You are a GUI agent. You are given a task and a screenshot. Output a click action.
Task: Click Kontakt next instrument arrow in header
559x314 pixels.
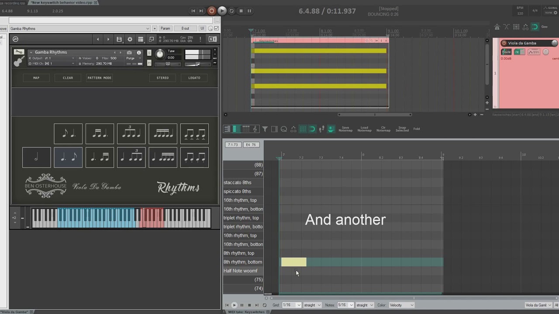pyautogui.click(x=108, y=39)
